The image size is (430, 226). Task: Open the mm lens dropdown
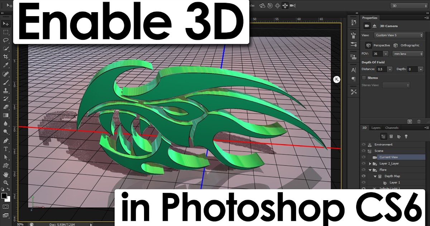[x=408, y=54]
